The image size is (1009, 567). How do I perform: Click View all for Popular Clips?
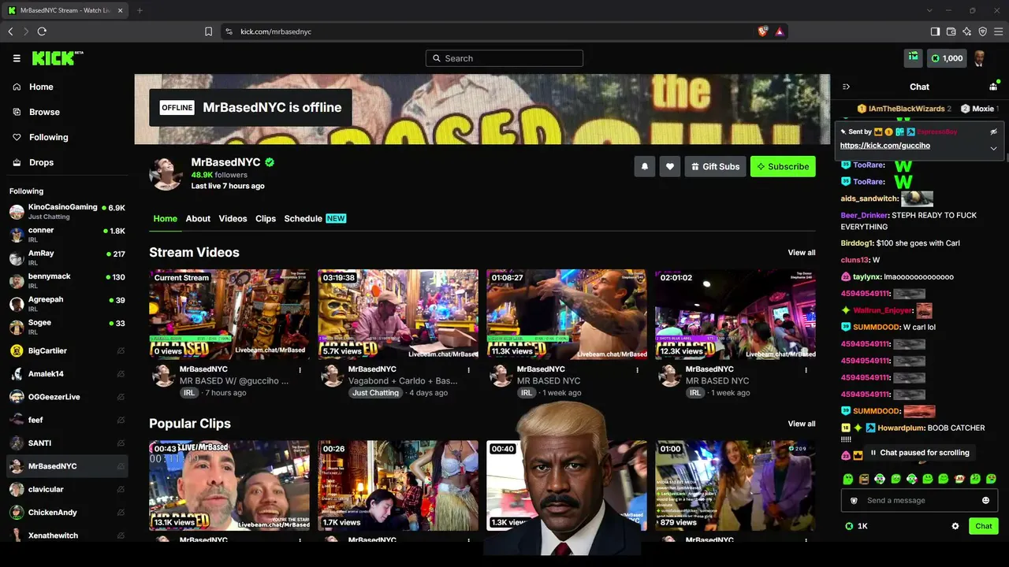click(x=802, y=423)
